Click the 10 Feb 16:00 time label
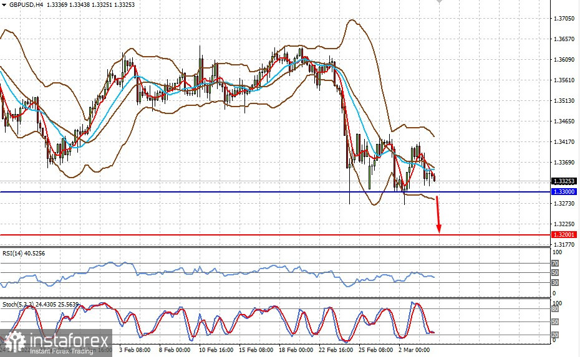The image size is (580, 357). (x=216, y=350)
